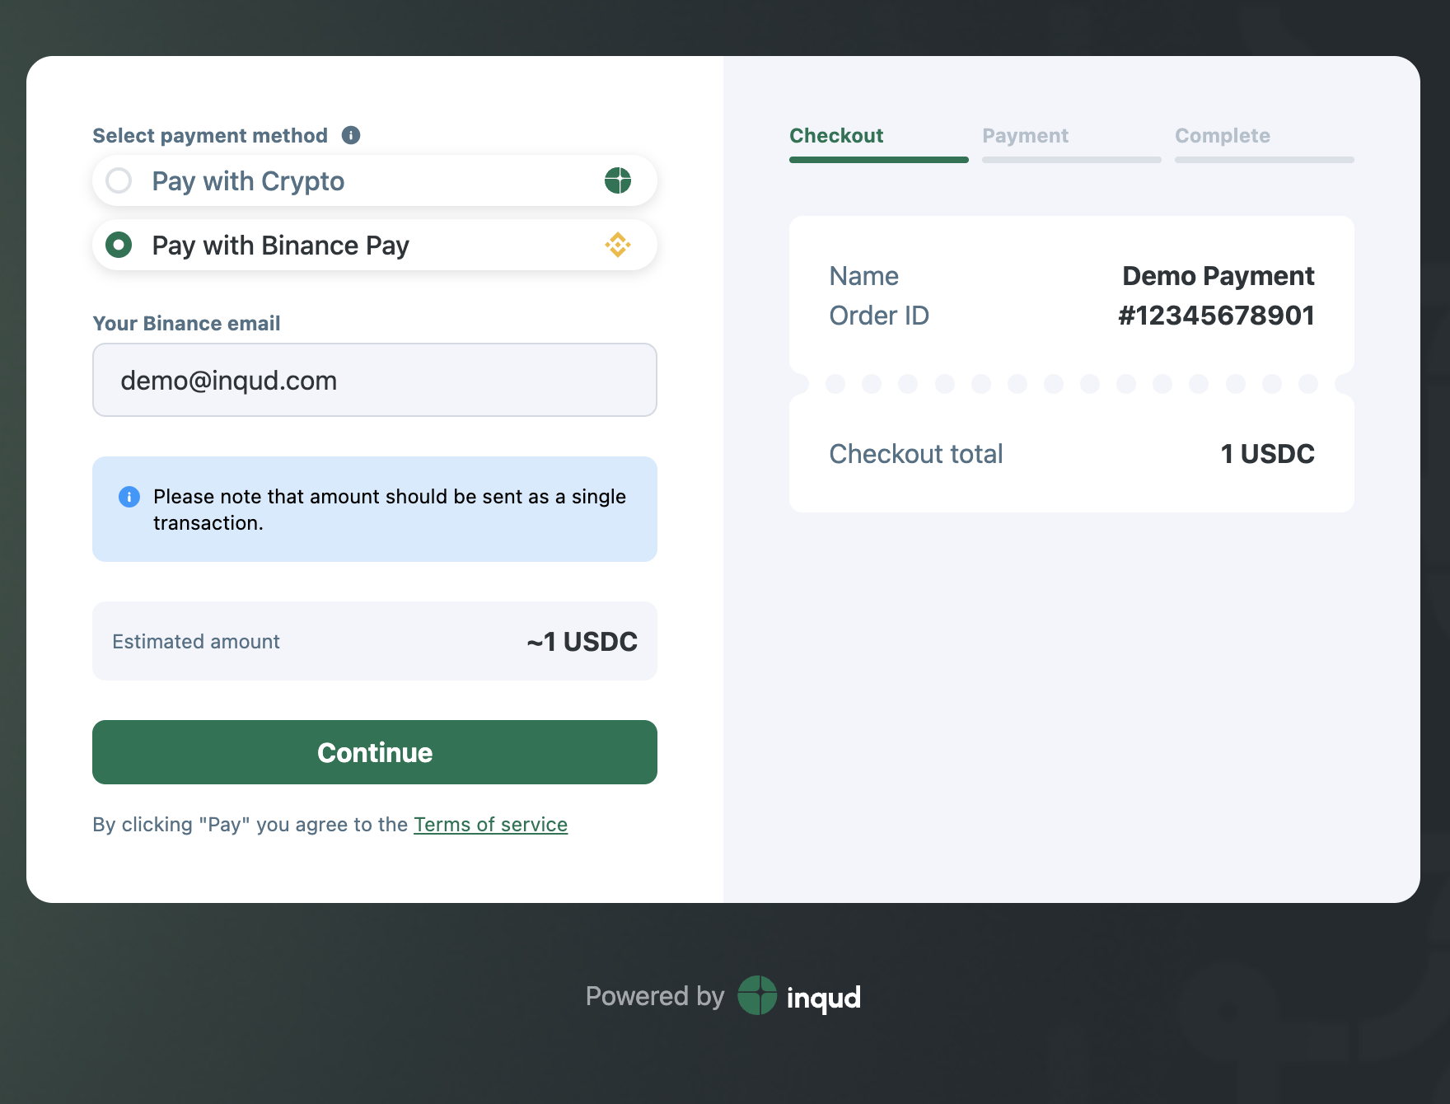Choose the Pay with Crypto option row
The height and width of the screenshot is (1104, 1450).
click(x=375, y=180)
